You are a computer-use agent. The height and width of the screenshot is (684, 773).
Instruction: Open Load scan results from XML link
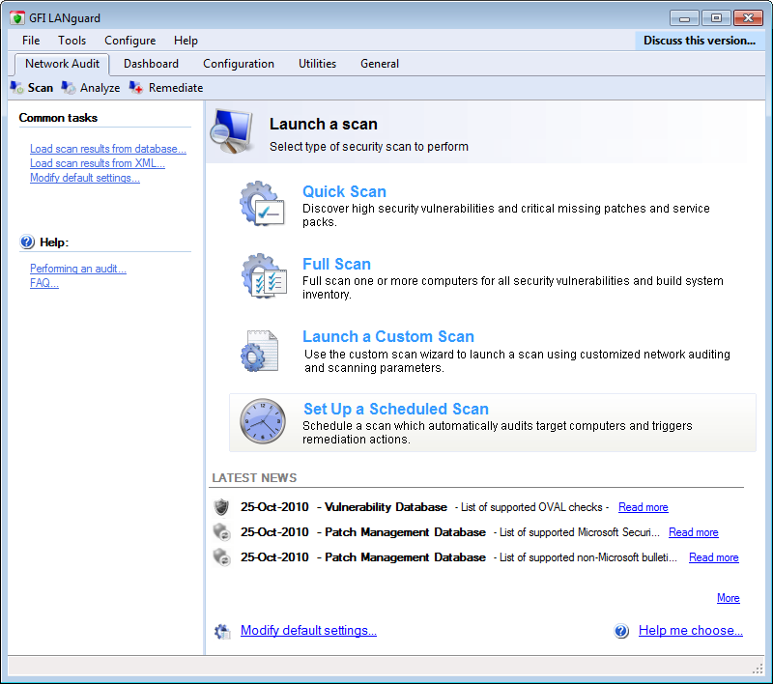pos(98,163)
